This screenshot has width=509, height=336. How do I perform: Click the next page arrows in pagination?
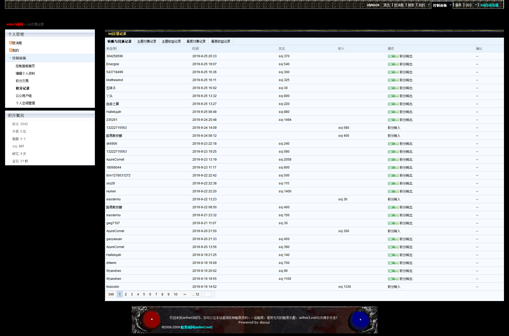(185, 294)
